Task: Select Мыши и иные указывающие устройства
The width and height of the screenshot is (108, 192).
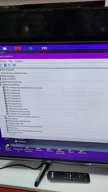Action: pos(26,131)
